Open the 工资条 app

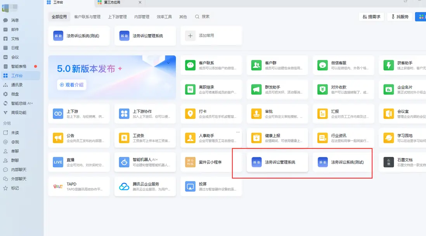pyautogui.click(x=145, y=138)
